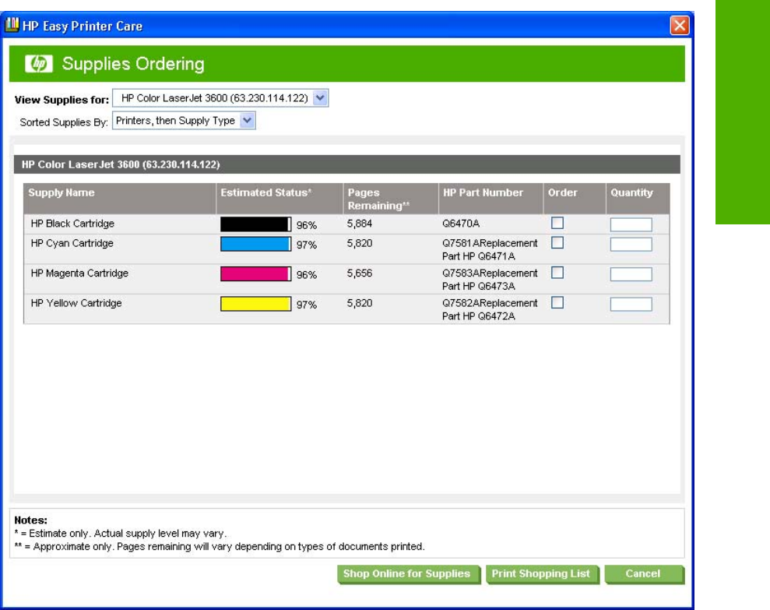Select the HP Yellow Cartridge row name

pyautogui.click(x=76, y=303)
